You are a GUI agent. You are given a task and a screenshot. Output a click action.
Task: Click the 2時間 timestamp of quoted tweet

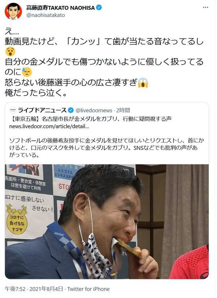click(x=123, y=110)
